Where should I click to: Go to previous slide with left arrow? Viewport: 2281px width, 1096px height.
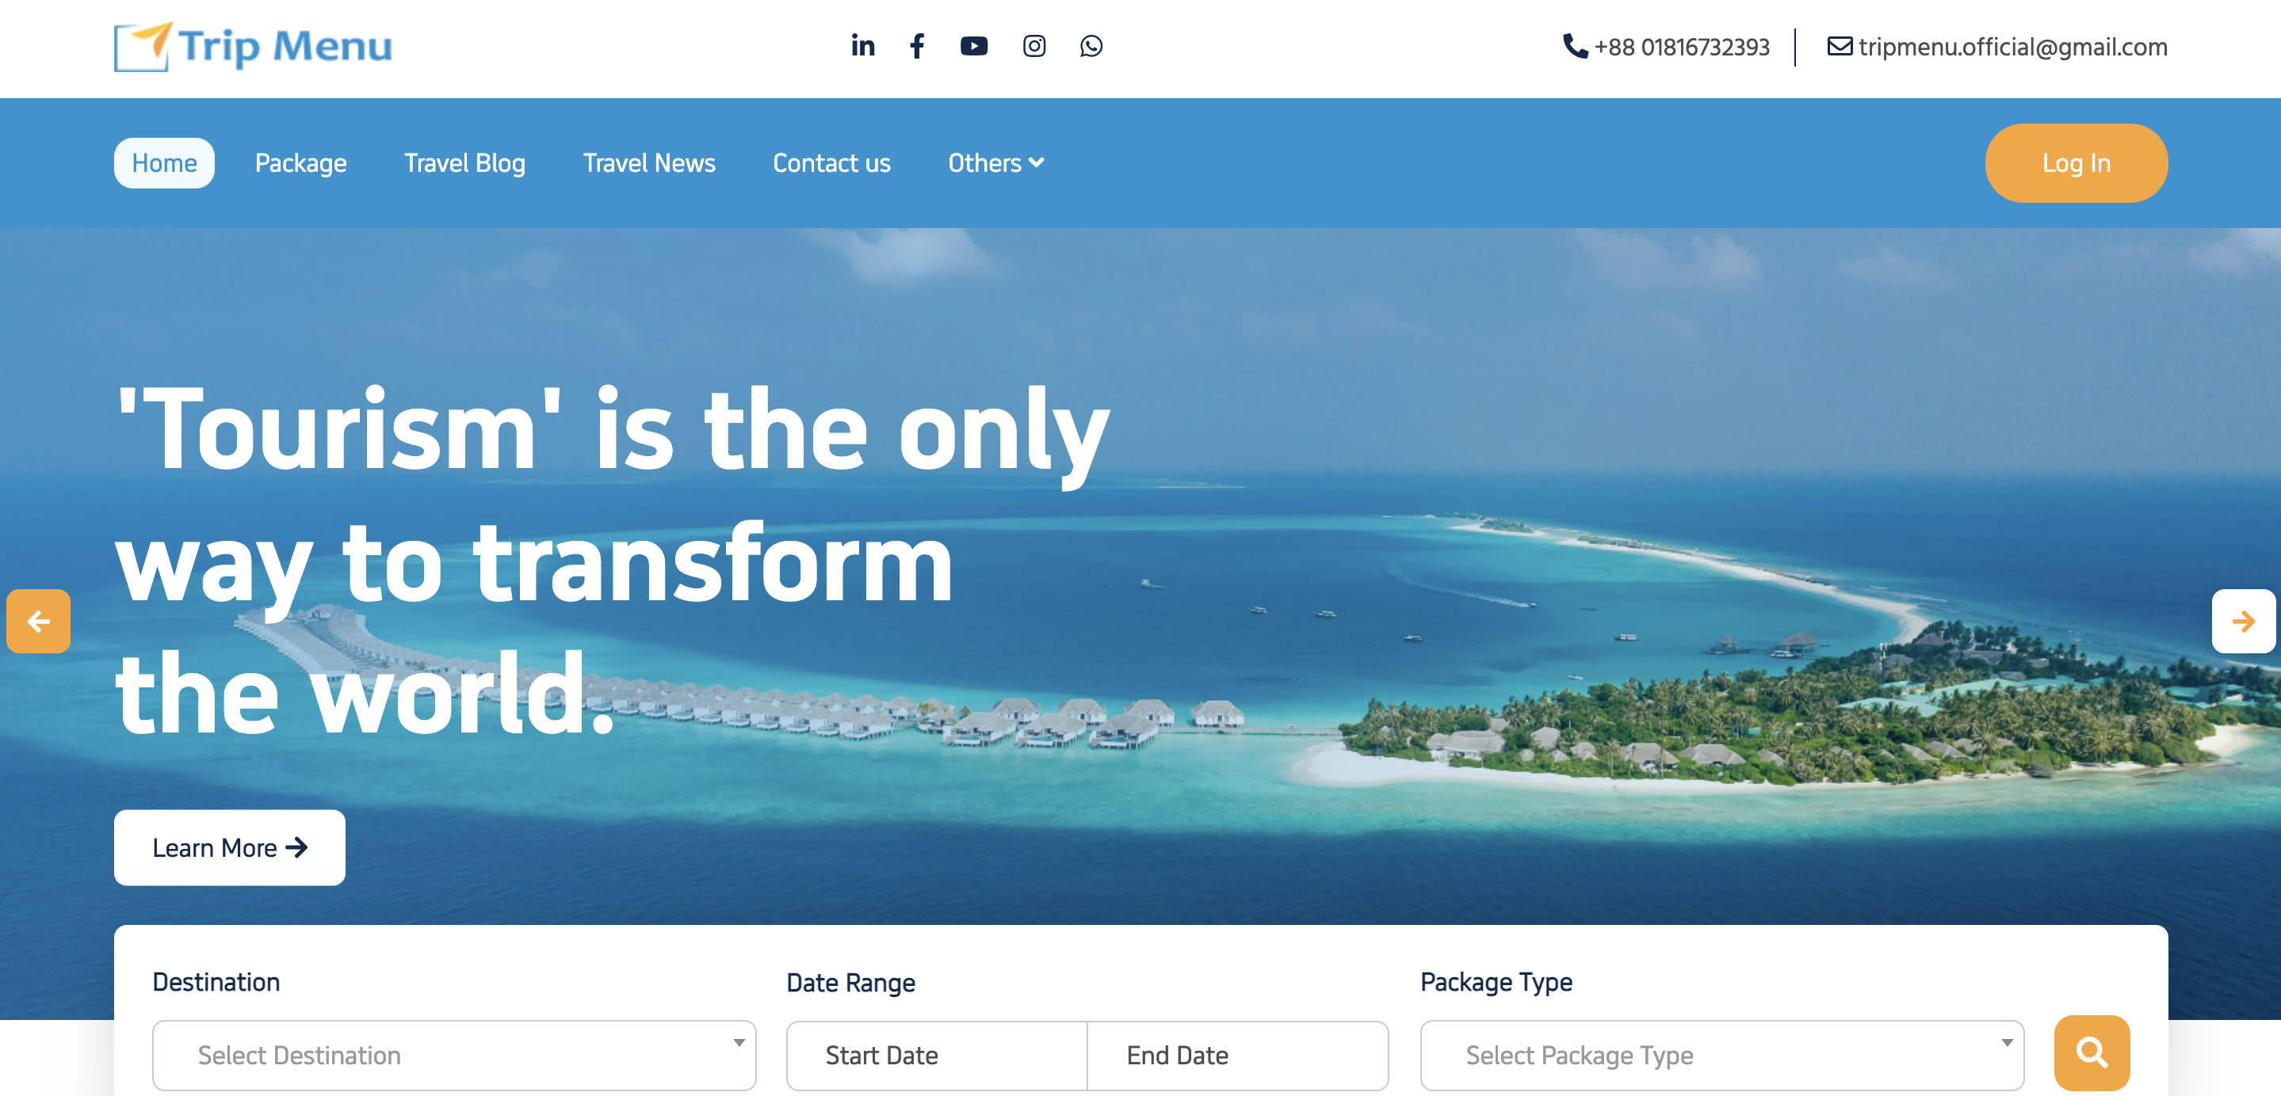38,621
